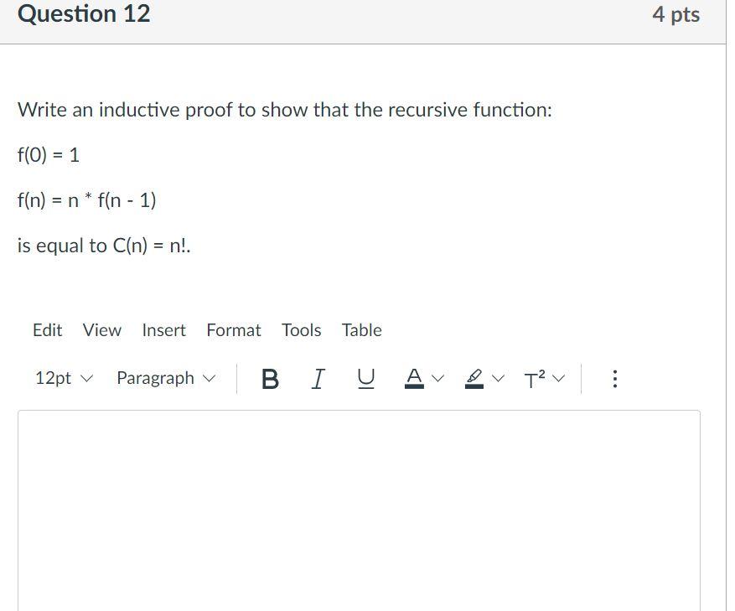735x611 pixels.
Task: Apply superscript with the T² icon
Action: [535, 379]
